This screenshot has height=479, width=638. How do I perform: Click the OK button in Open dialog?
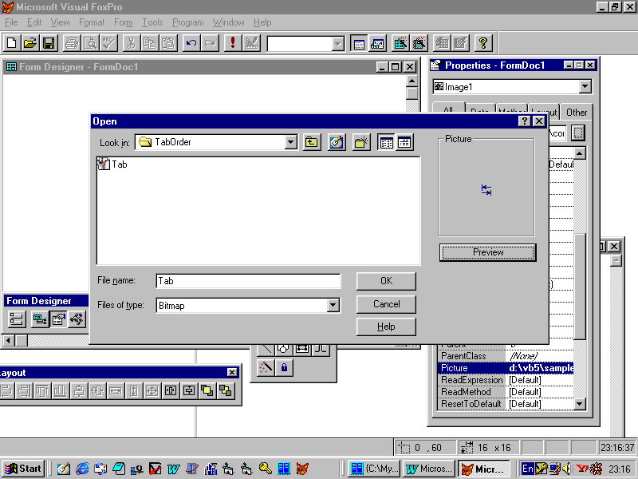click(386, 281)
